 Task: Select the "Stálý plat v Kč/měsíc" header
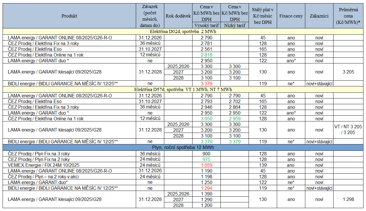coord(262,16)
